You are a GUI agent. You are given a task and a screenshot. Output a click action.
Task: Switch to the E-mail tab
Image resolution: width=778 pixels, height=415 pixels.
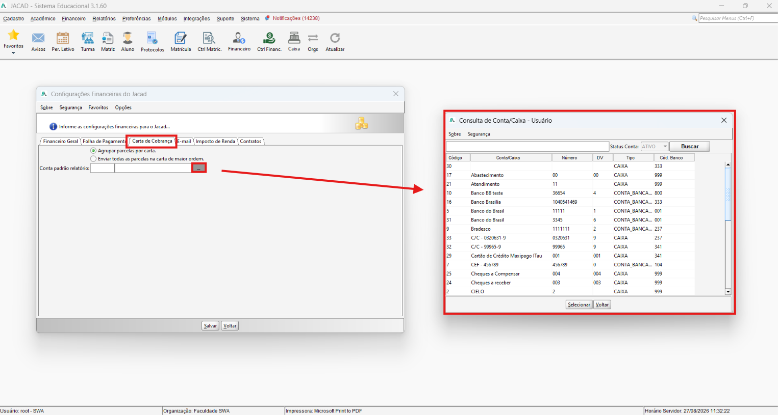coord(184,142)
